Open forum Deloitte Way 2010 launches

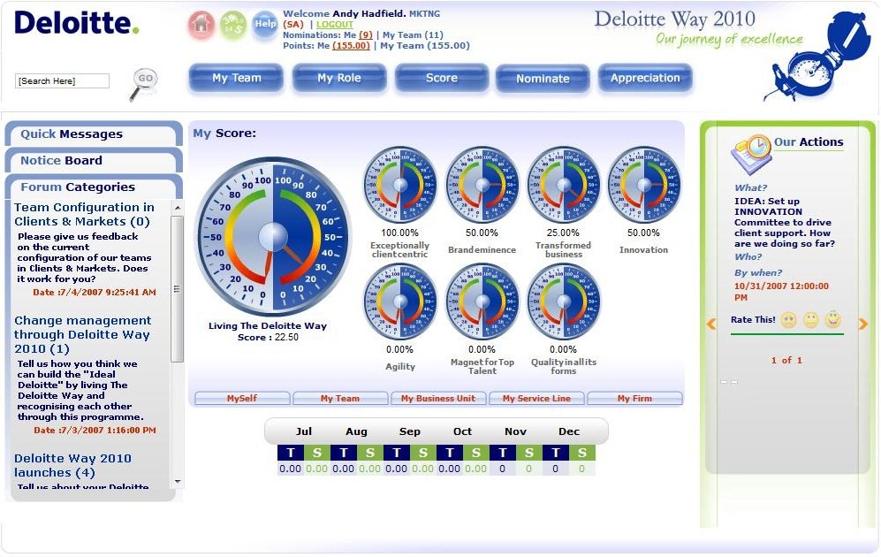[73, 465]
